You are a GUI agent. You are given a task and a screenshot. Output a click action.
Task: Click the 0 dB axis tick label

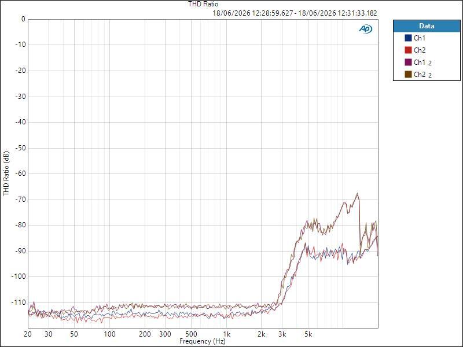point(24,19)
